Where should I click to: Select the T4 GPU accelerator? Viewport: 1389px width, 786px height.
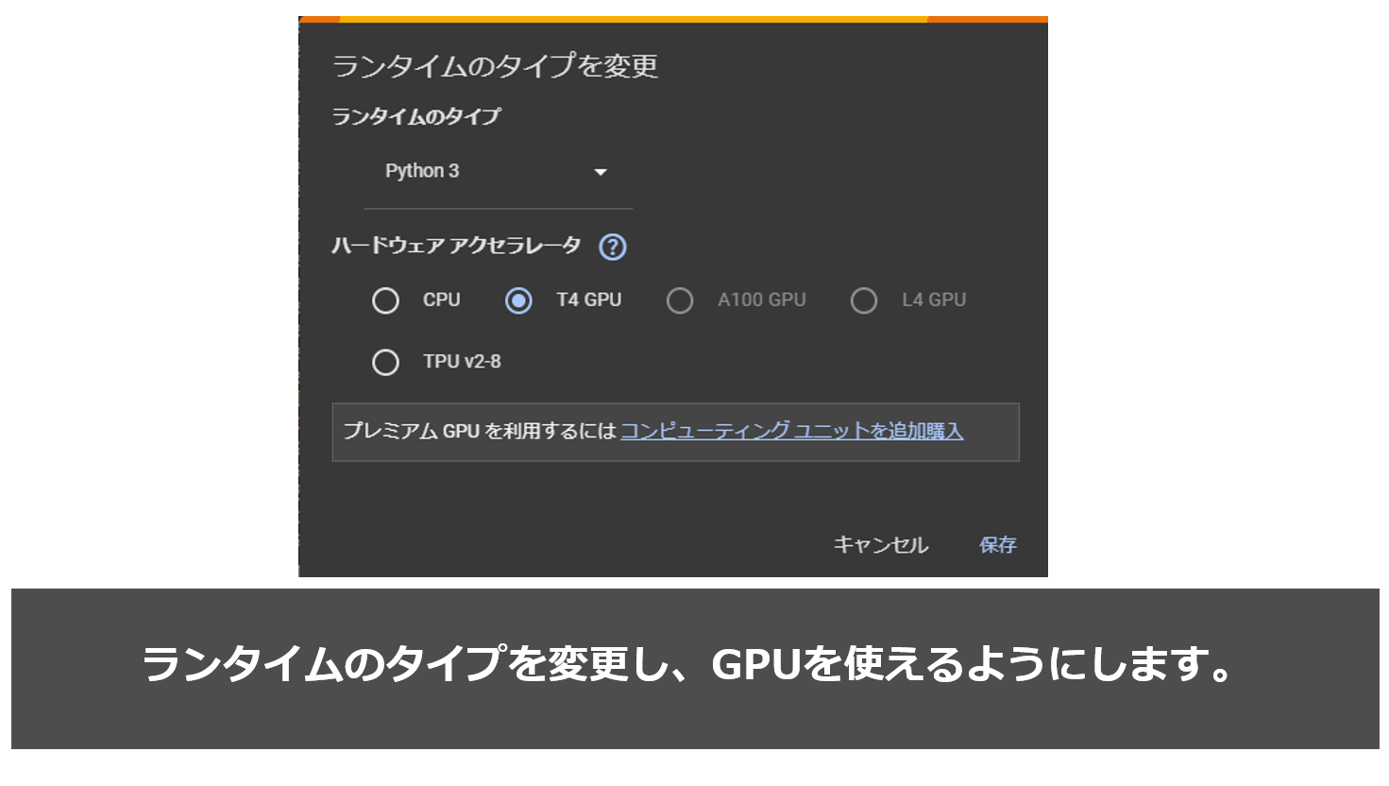(518, 299)
